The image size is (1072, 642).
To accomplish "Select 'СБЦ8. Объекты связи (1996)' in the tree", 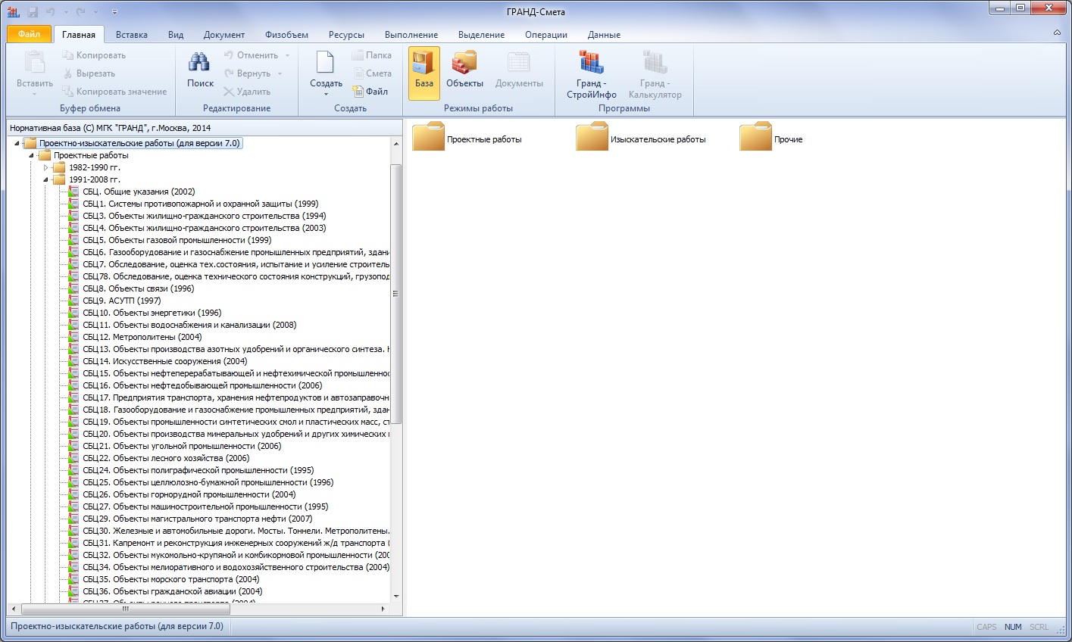I will click(139, 288).
